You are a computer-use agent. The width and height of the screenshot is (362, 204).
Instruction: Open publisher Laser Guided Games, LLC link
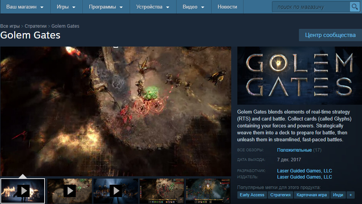(x=305, y=177)
